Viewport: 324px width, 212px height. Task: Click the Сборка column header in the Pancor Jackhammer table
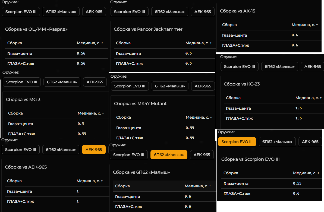point(123,43)
